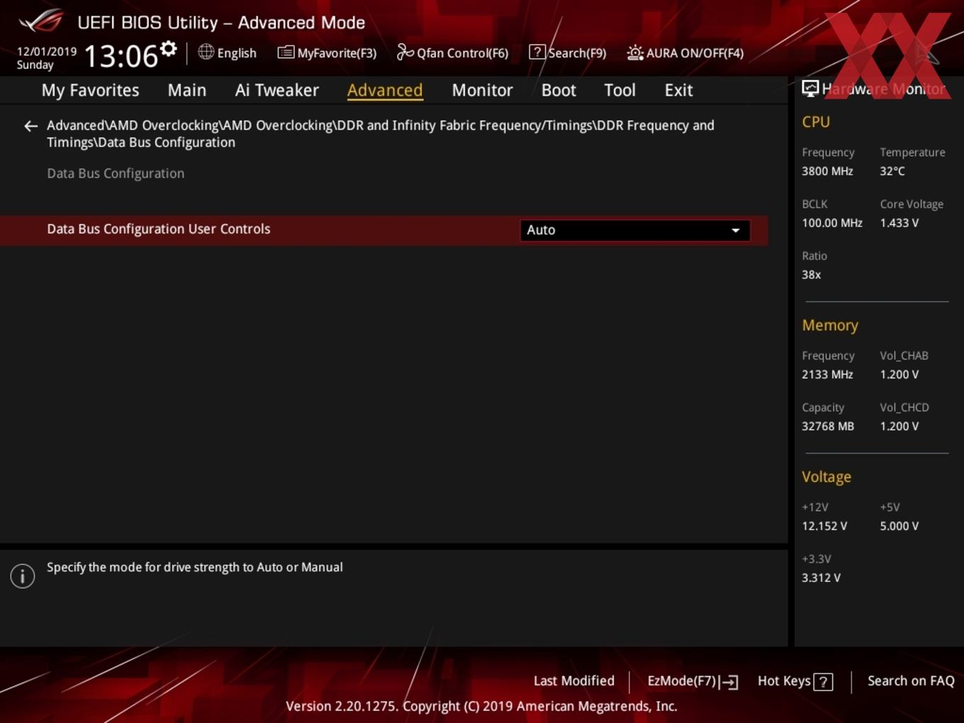Click the CPU temperature value 32°C

point(892,171)
